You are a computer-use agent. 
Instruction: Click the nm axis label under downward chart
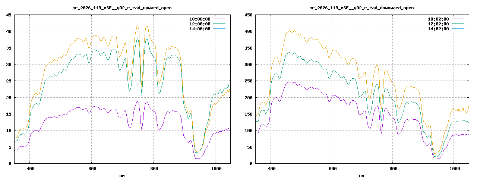pyautogui.click(x=362, y=176)
